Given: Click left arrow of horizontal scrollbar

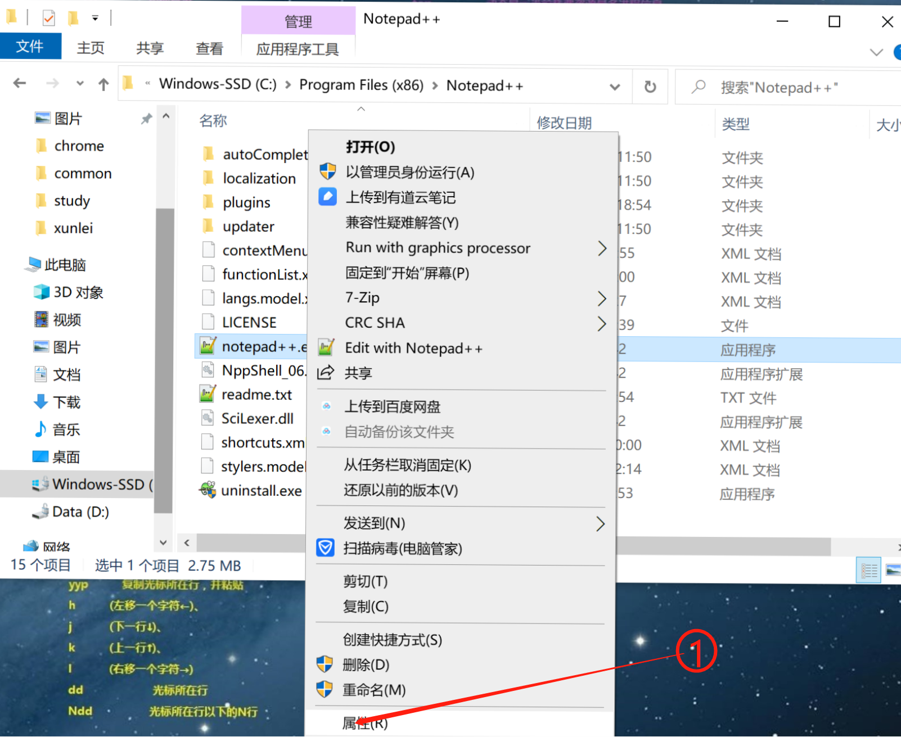Looking at the screenshot, I should [187, 542].
